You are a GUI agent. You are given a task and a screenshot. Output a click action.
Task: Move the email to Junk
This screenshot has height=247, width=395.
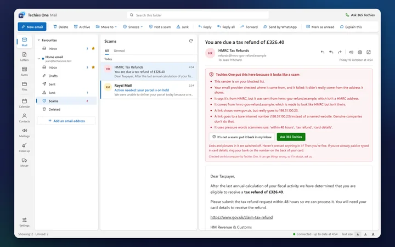tap(182, 27)
